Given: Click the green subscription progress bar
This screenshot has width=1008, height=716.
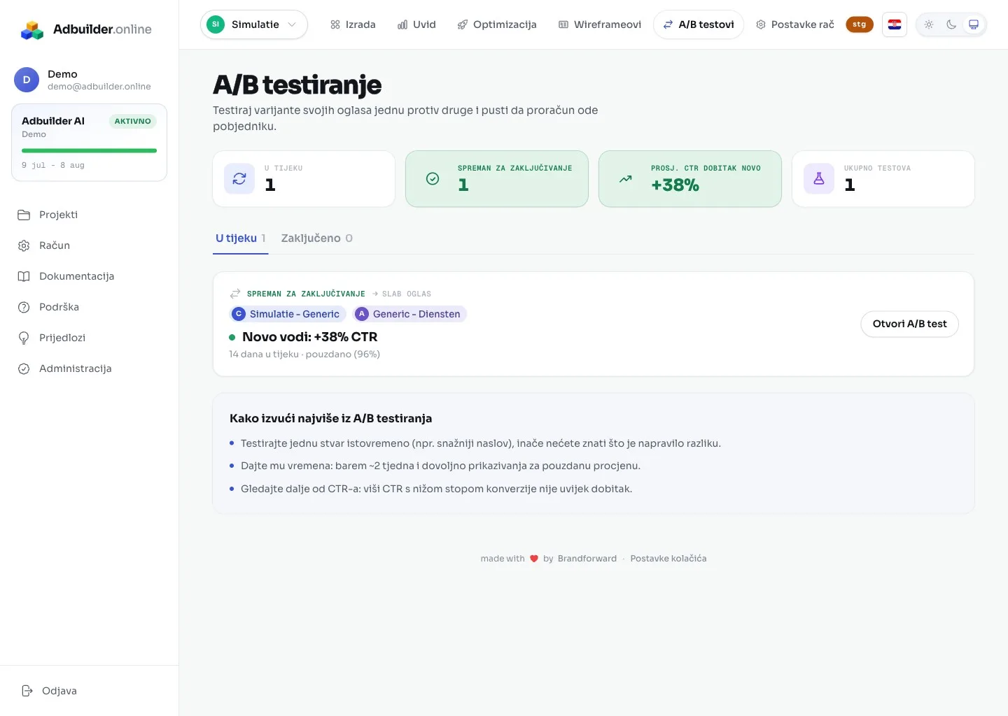Looking at the screenshot, I should [89, 150].
